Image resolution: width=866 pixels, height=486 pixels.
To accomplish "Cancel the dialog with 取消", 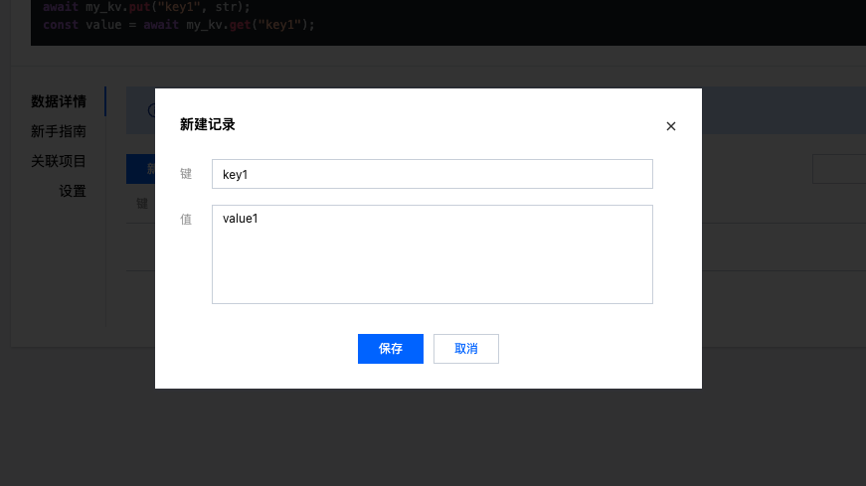I will (466, 349).
